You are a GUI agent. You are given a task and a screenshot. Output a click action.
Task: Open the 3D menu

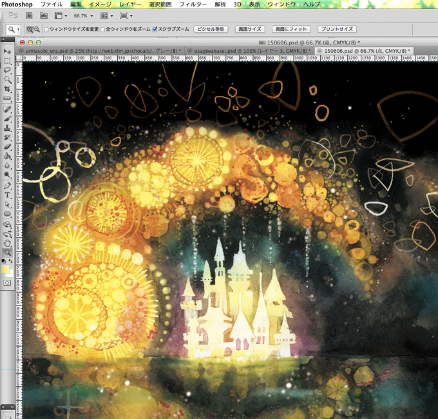[x=237, y=5]
